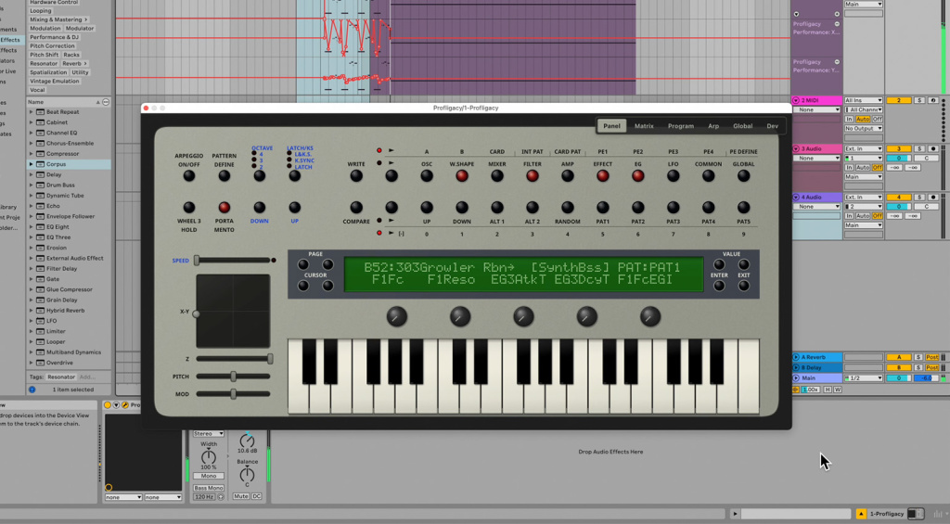Screen dimensions: 950x524
Task: Switch to the Global tab
Action: 742,126
